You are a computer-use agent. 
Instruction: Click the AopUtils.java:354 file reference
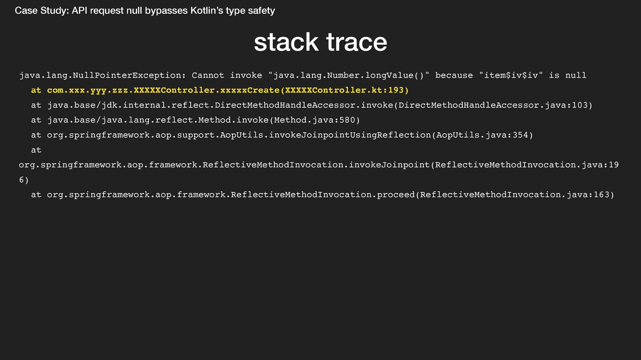482,135
